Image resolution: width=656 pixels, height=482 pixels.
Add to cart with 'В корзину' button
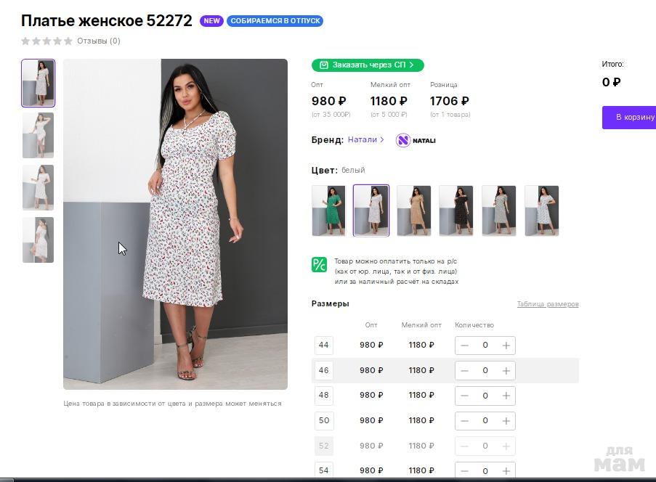click(631, 117)
